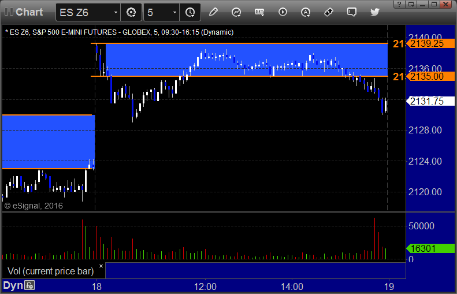Minimize the chart window

pyautogui.click(x=423, y=4)
